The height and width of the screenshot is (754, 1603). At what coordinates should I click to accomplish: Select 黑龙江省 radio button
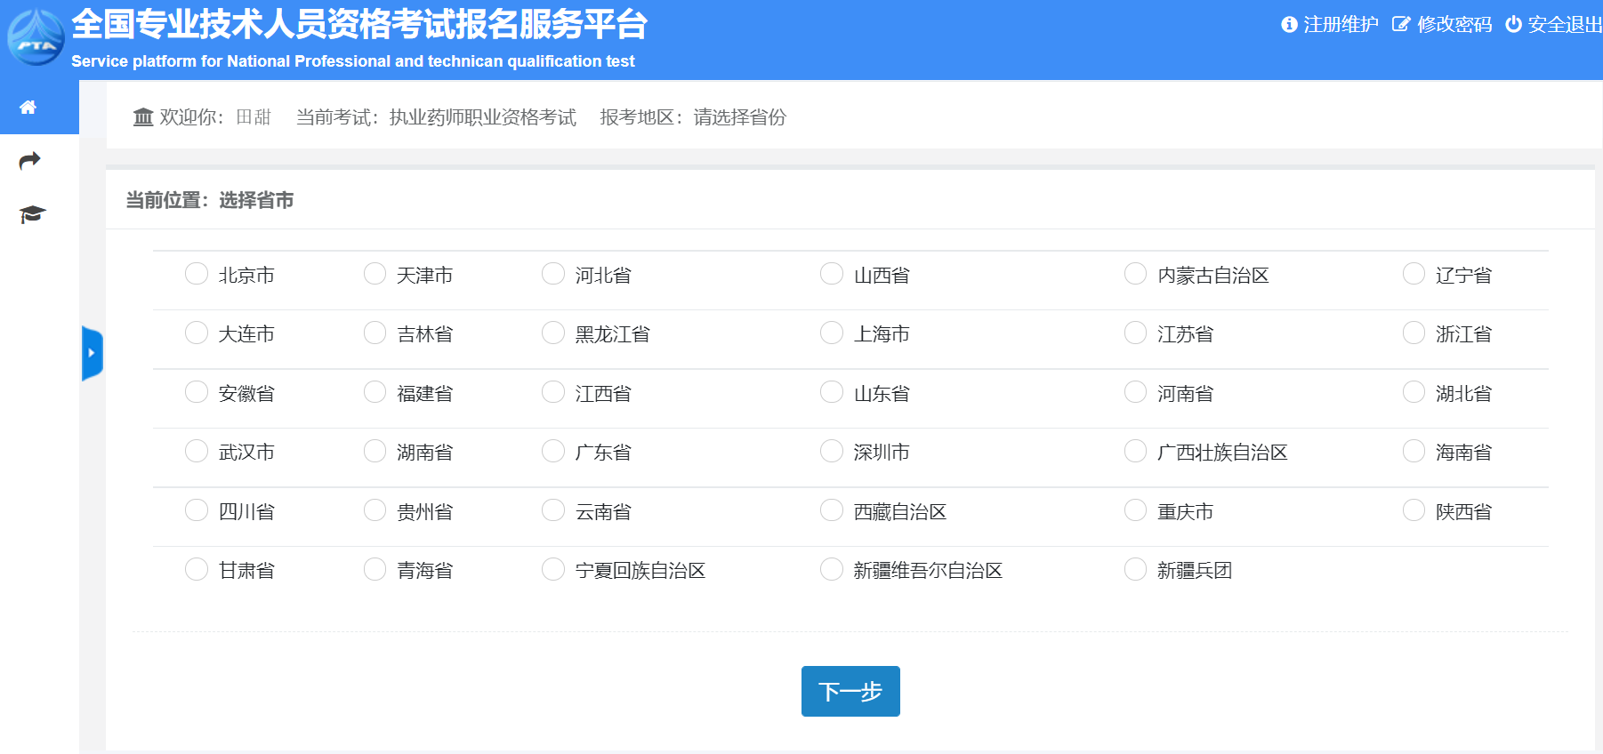(553, 333)
